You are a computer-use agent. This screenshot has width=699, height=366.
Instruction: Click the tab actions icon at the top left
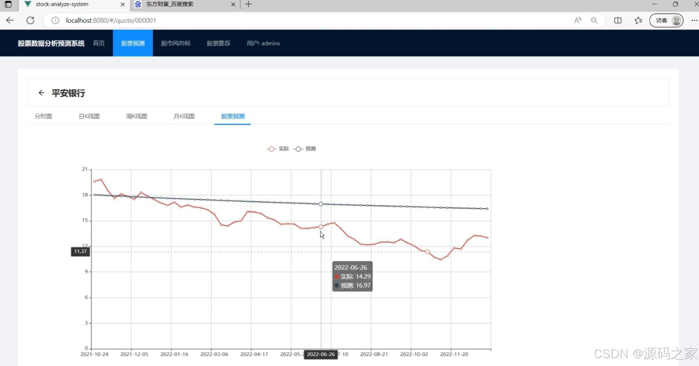[x=8, y=5]
